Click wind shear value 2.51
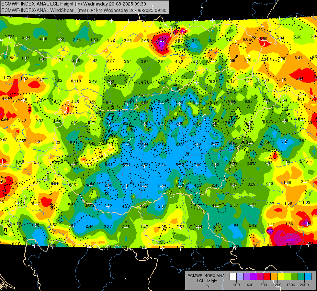 (x=180, y=206)
